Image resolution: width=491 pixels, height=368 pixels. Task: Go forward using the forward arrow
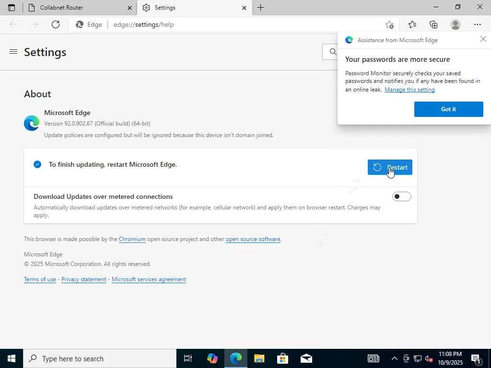pyautogui.click(x=34, y=24)
